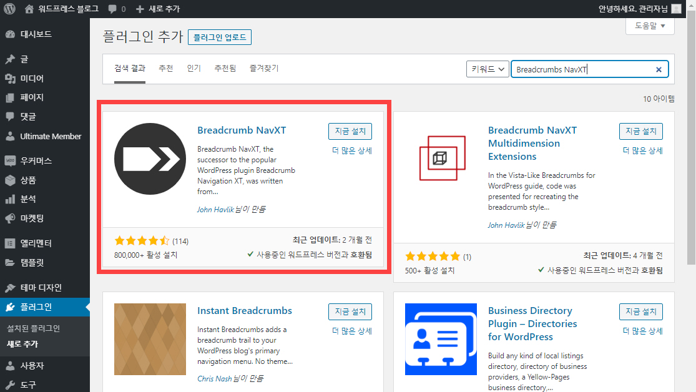Viewport: 696px width, 392px height.
Task: Switch to the 검색 결과 tab
Action: [130, 69]
